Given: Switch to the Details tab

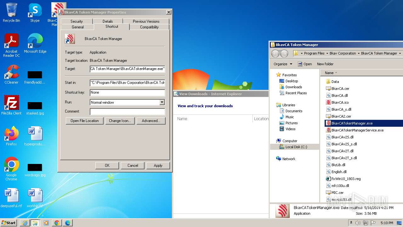Looking at the screenshot, I should point(108,21).
